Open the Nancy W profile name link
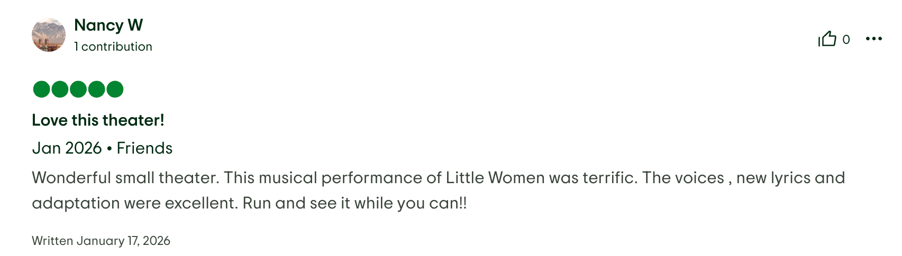 click(x=108, y=25)
